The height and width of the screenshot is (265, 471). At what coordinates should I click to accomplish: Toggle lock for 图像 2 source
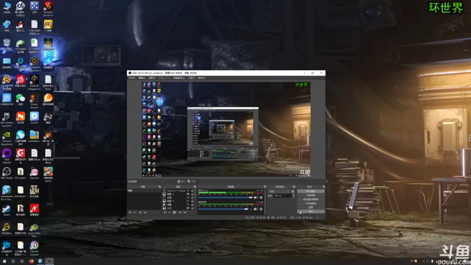(193, 201)
